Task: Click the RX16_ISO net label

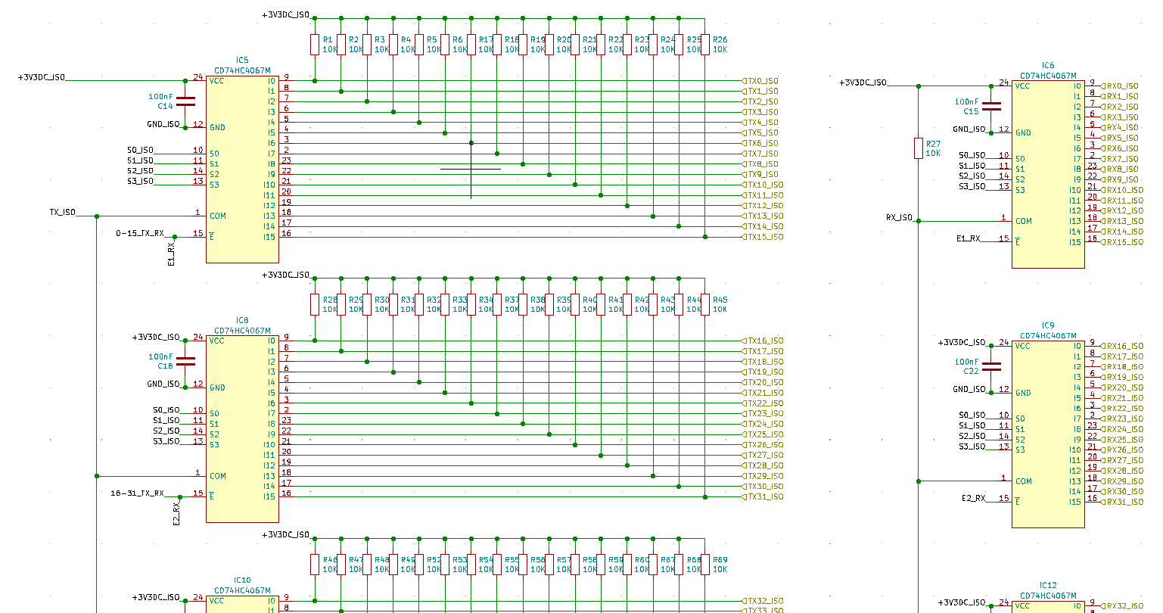Action: click(1123, 346)
